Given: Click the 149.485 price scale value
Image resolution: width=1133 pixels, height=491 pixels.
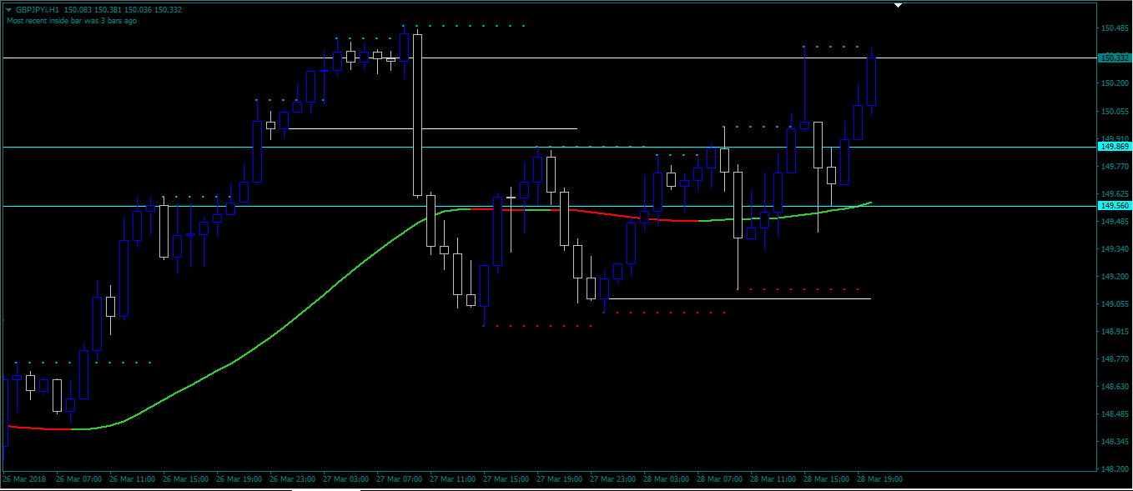Looking at the screenshot, I should point(1115,221).
